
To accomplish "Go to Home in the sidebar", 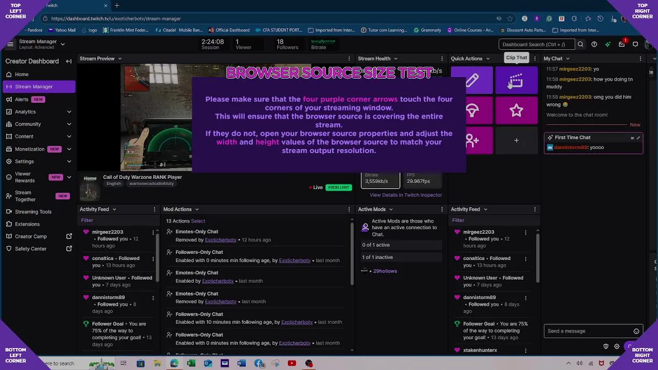I will [39, 74].
